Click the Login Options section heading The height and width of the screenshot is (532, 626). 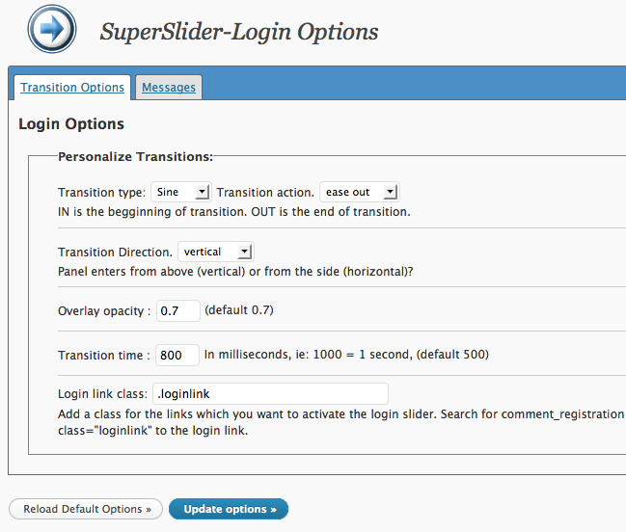pos(71,124)
